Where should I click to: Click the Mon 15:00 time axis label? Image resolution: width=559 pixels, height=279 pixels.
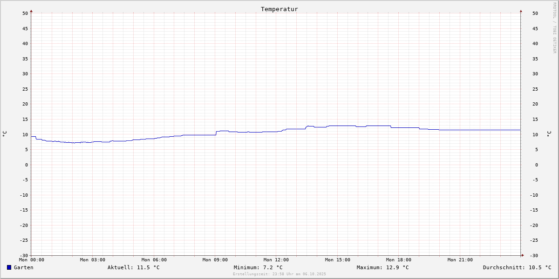(x=338, y=260)
